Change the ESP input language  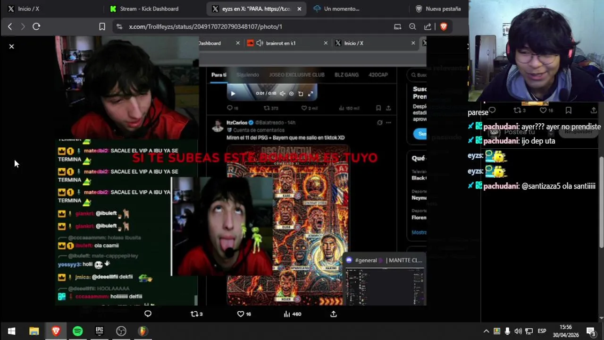(x=542, y=331)
